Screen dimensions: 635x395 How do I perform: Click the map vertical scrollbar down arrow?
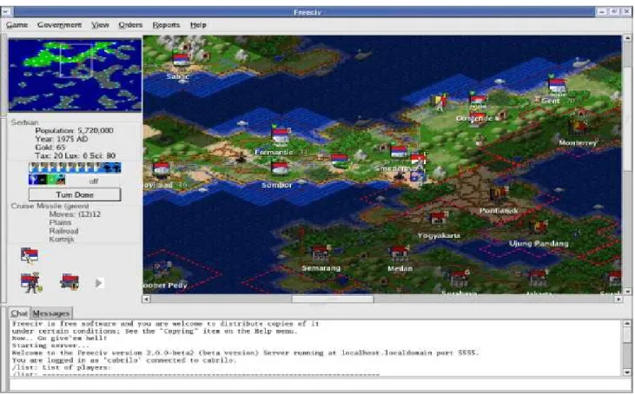point(627,292)
